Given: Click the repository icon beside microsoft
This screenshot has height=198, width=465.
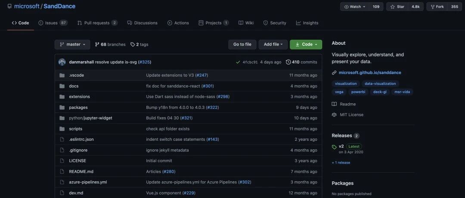Looking at the screenshot, I should 9,6.
